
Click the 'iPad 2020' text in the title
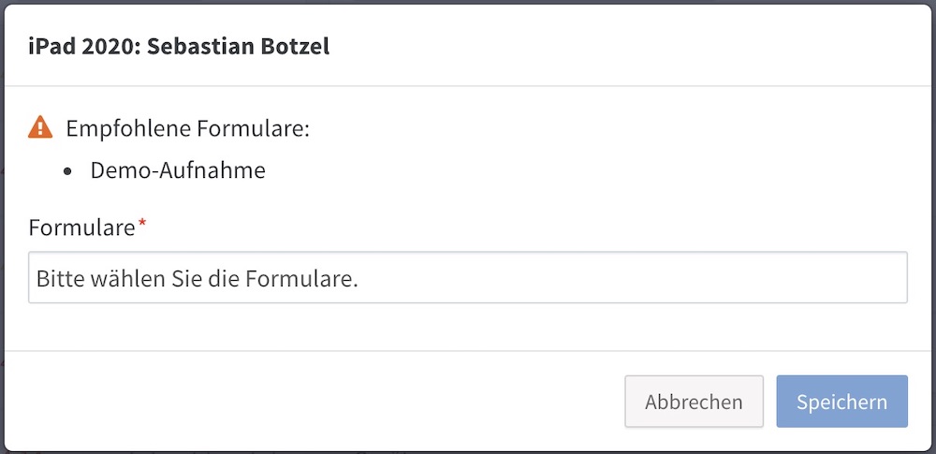[82, 47]
